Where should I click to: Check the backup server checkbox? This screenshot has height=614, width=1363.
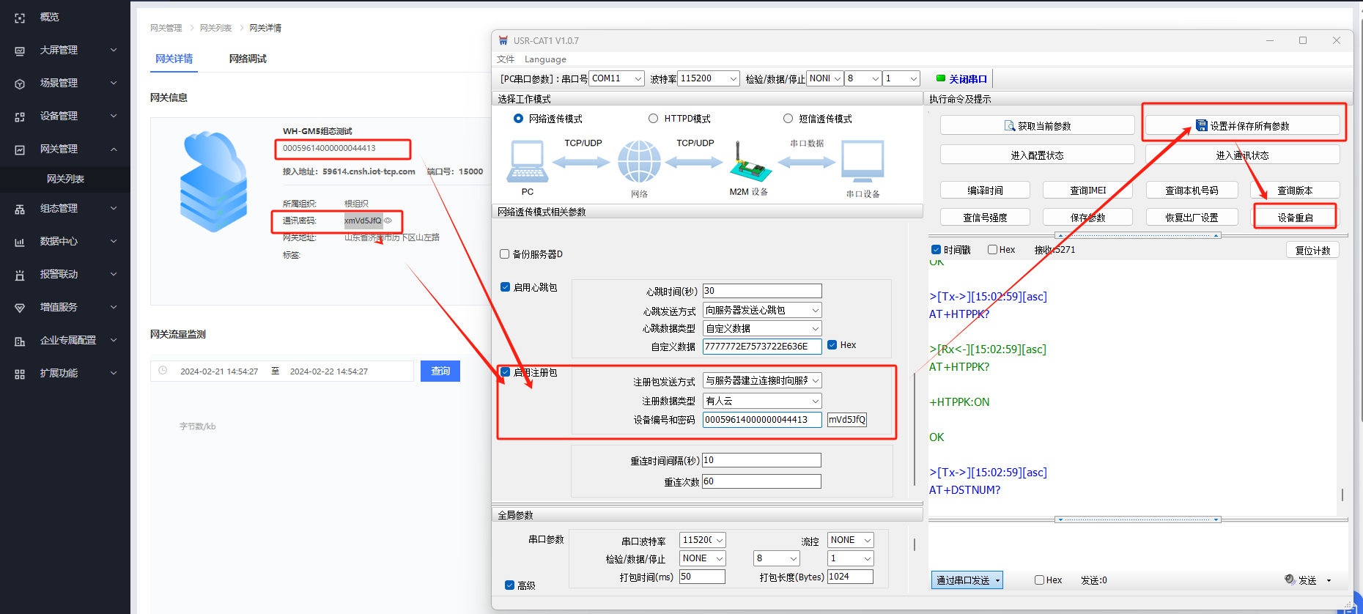504,254
